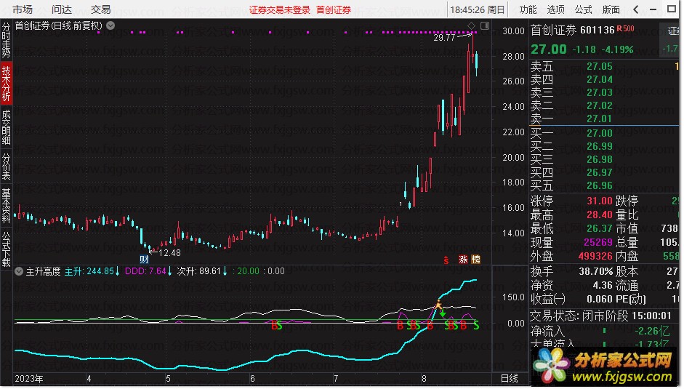Click the orange figure signal on indicator chart
684x389 pixels.
coord(438,305)
